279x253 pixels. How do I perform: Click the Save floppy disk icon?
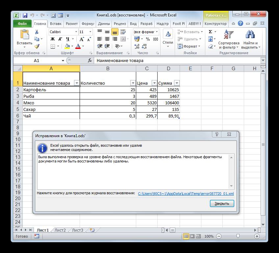click(25, 15)
